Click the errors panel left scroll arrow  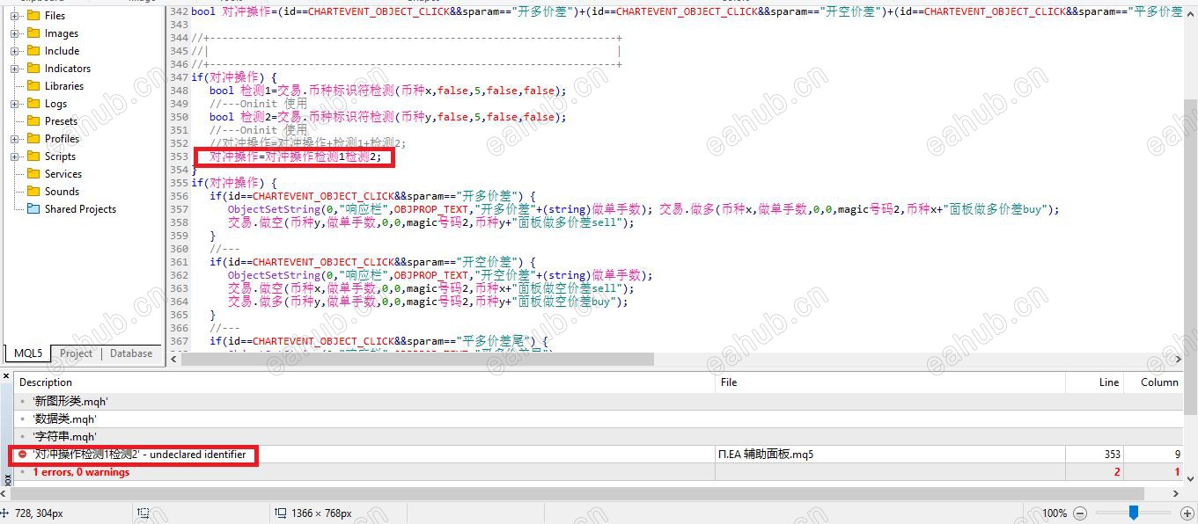pos(3,494)
